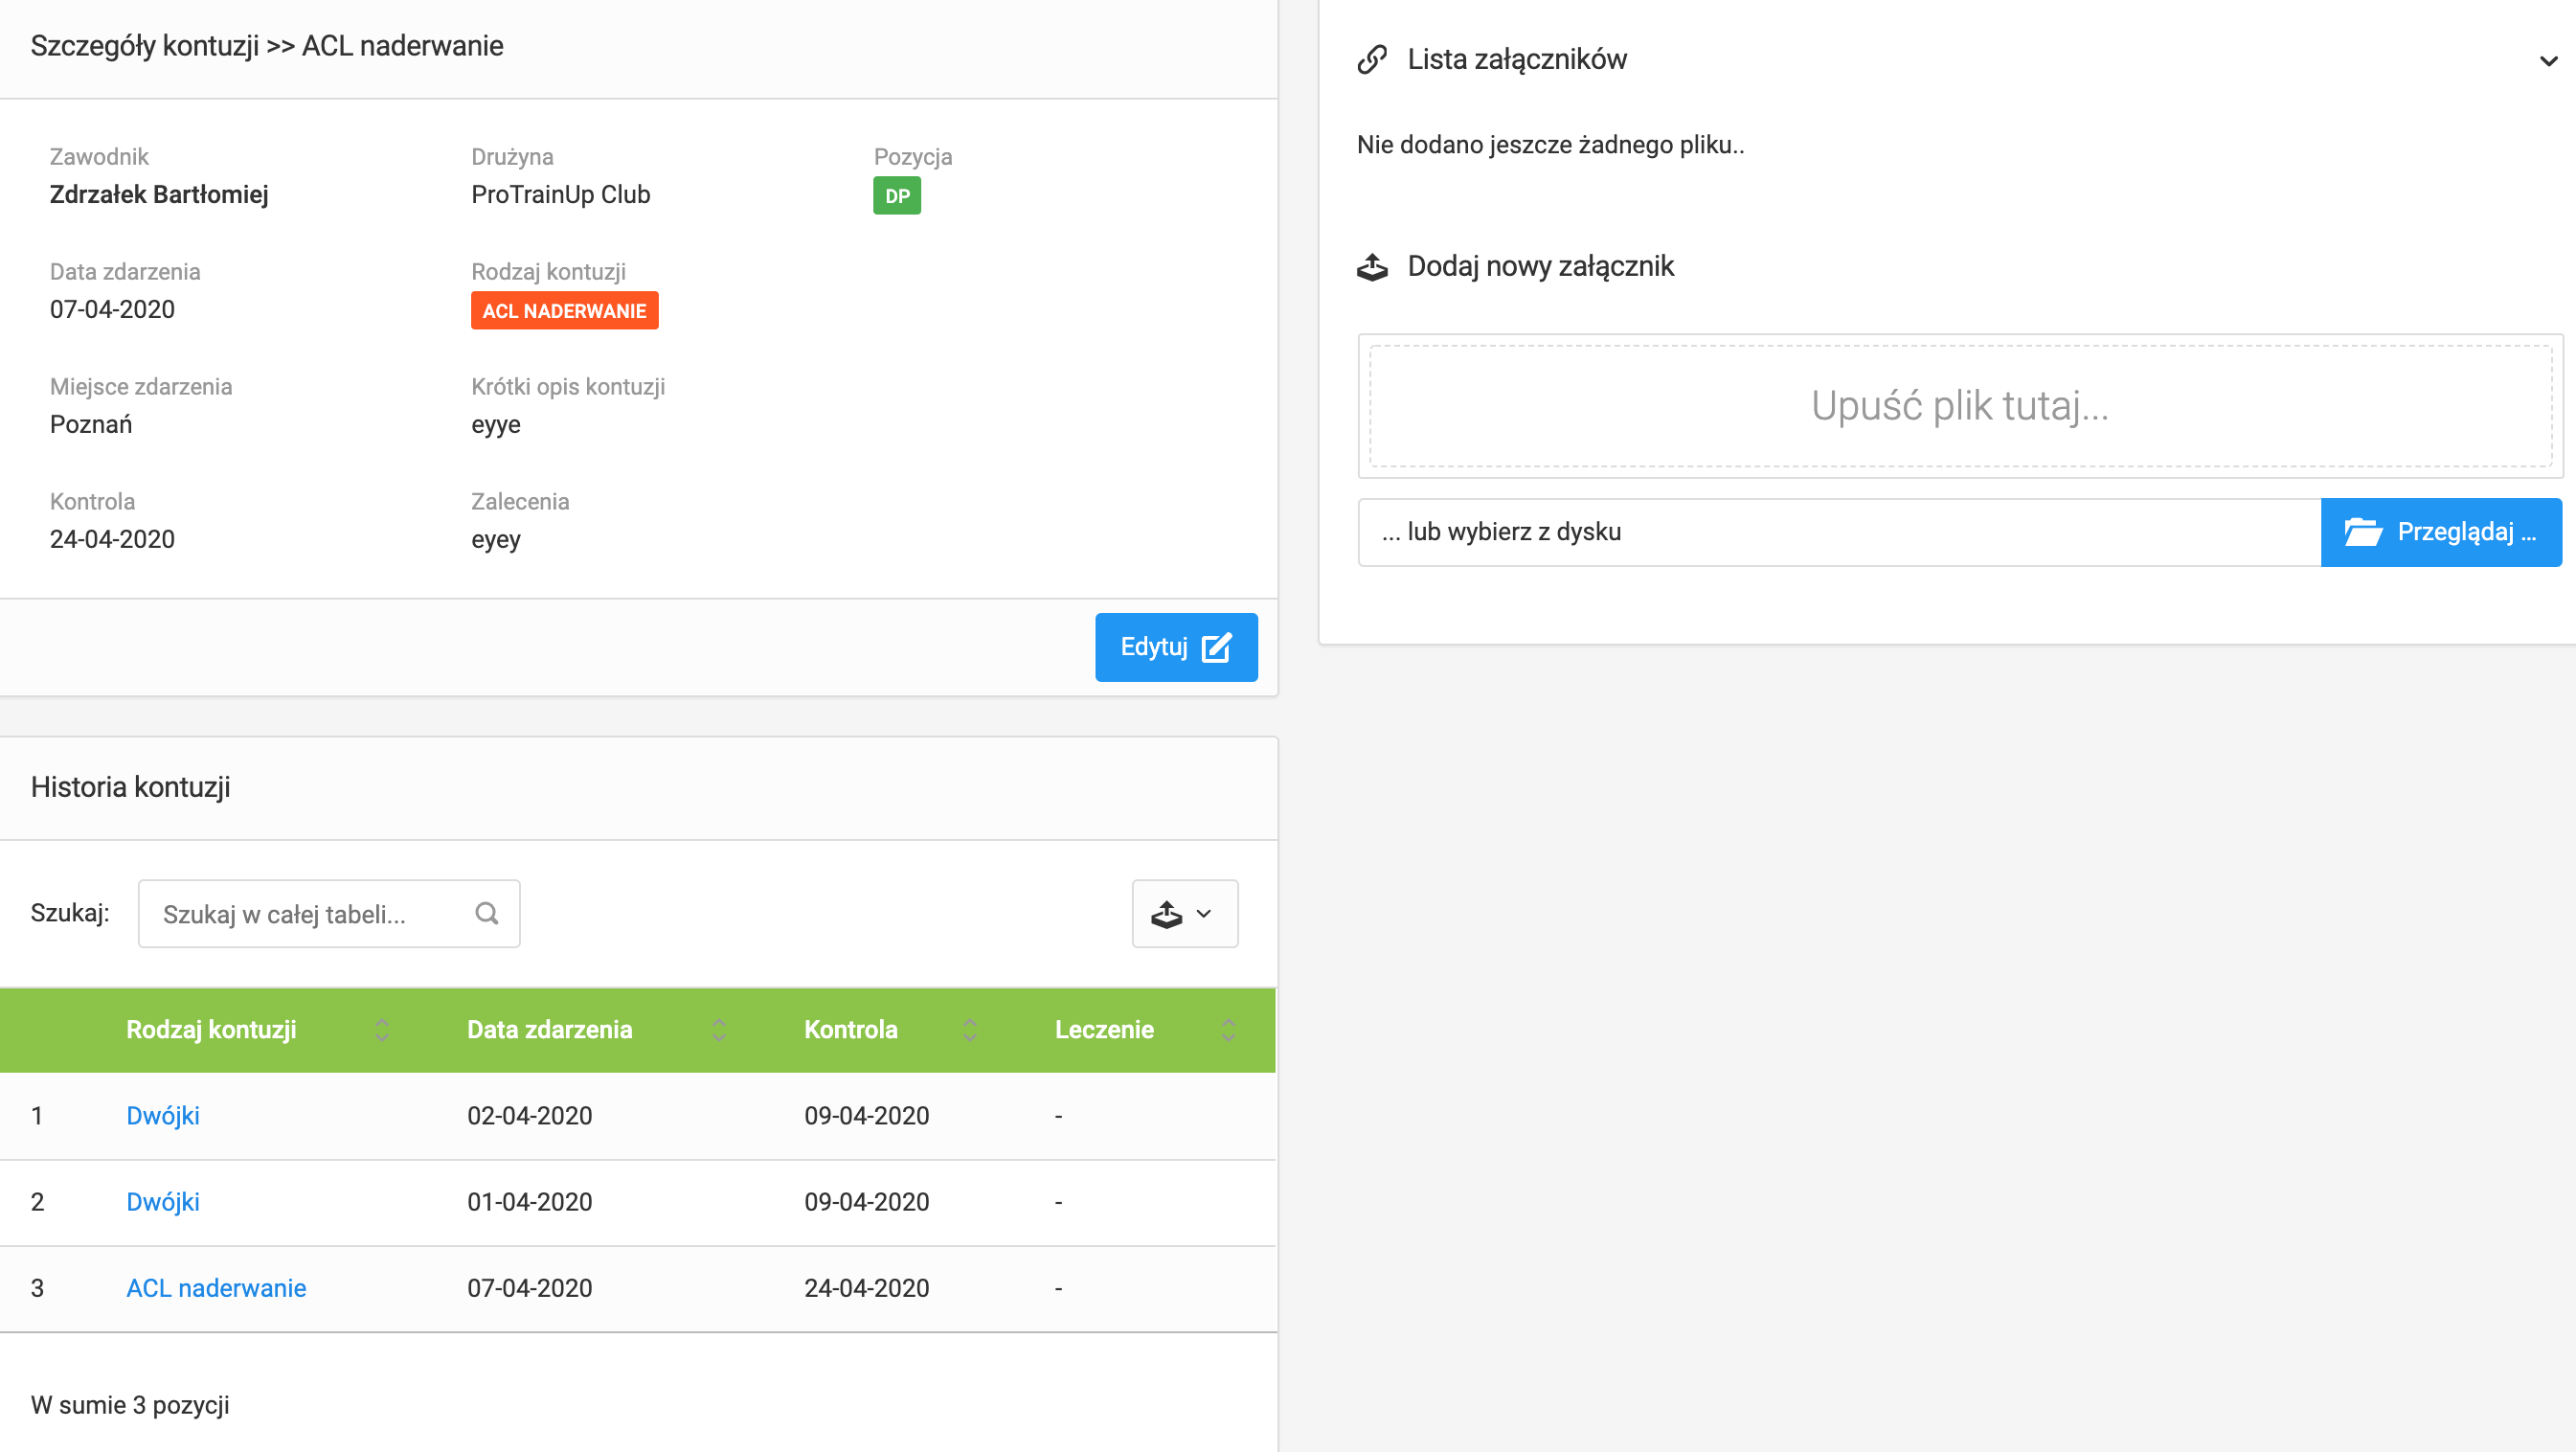2576x1452 pixels.
Task: Open the table export dropdown
Action: click(x=1184, y=913)
